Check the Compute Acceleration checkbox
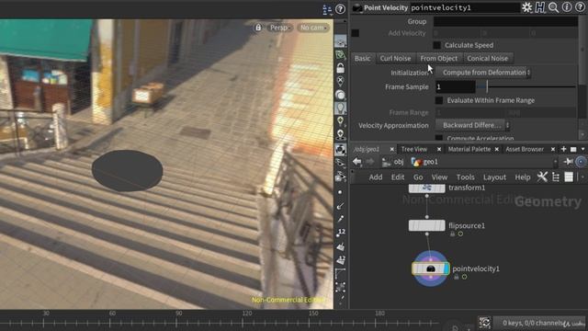588x331 pixels. point(439,138)
